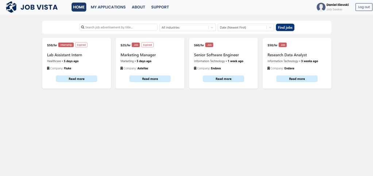Navigate to the Support page
This screenshot has width=373, height=176.
[160, 7]
